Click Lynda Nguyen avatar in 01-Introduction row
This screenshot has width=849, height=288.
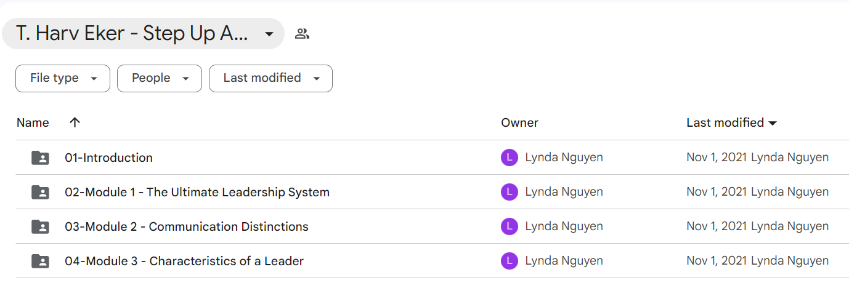point(509,158)
